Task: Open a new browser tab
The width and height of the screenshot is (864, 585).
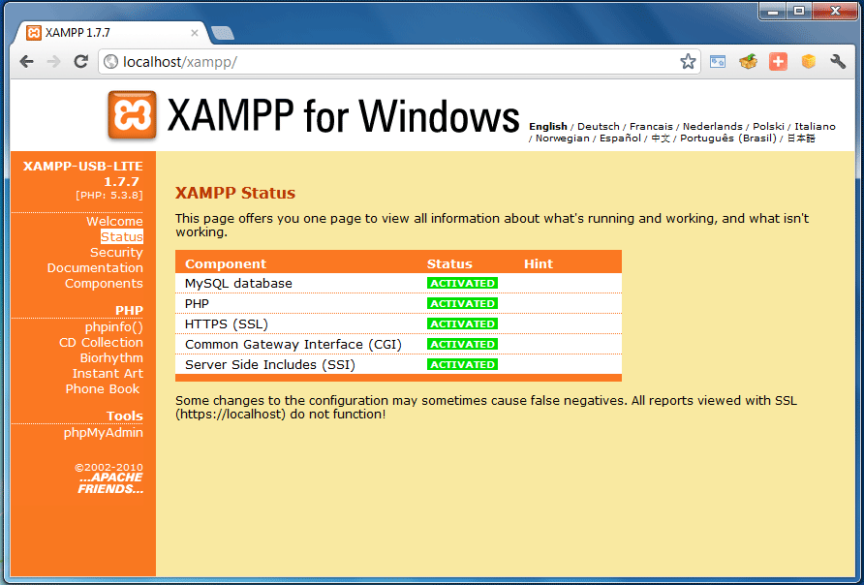Action: coord(223,33)
